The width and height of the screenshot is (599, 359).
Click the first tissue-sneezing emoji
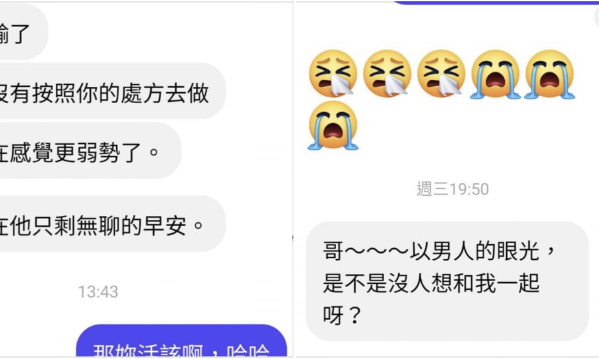pyautogui.click(x=333, y=74)
